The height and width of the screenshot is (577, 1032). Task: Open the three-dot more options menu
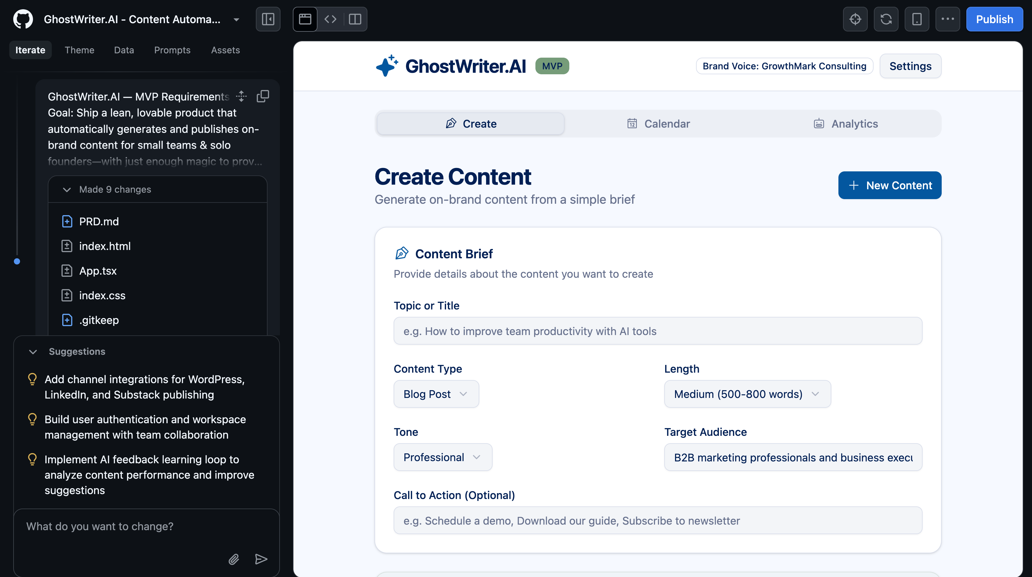[x=948, y=19]
